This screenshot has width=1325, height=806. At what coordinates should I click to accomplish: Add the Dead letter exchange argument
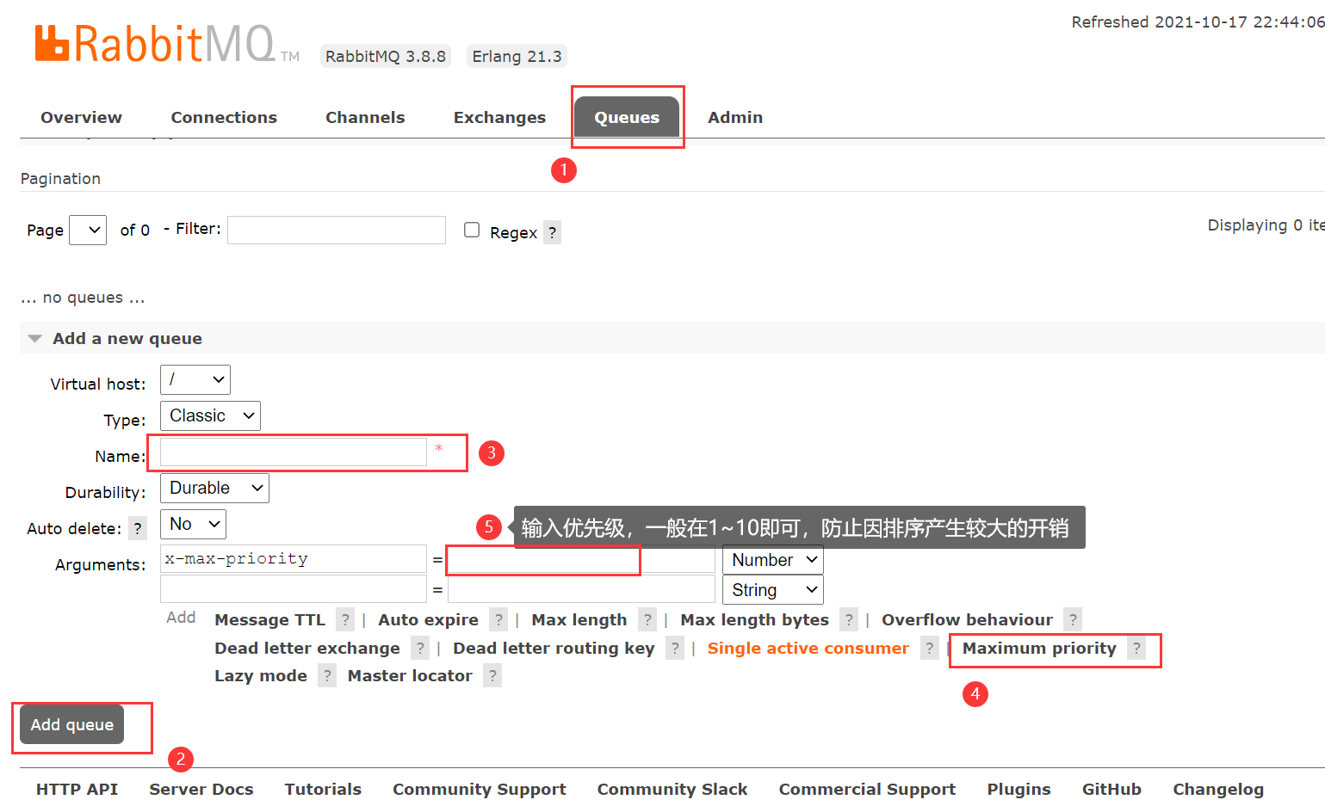pos(307,648)
